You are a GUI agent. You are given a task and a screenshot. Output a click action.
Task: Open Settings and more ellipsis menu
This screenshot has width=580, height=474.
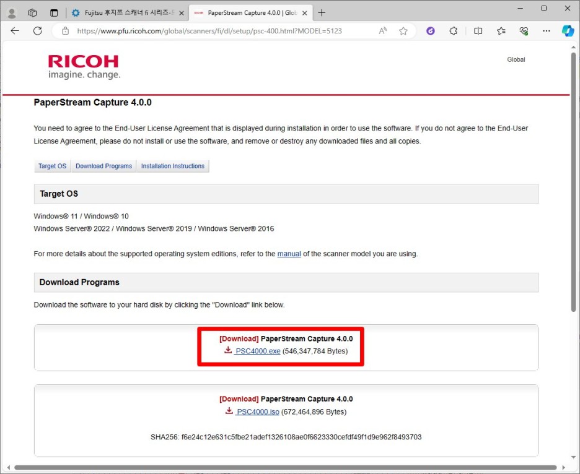coord(547,31)
